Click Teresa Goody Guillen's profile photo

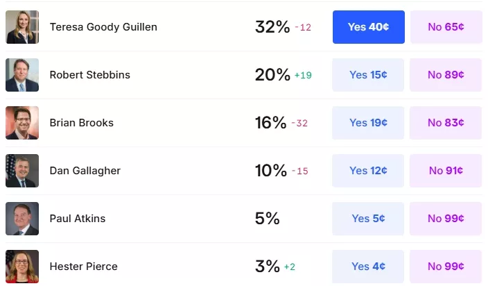[x=22, y=27]
